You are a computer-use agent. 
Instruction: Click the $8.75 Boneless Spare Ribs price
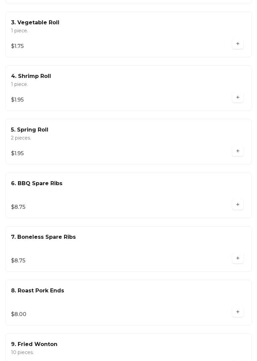point(18,261)
